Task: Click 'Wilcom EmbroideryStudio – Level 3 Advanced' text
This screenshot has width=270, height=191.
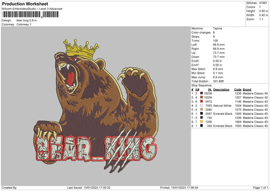Action: [32, 9]
